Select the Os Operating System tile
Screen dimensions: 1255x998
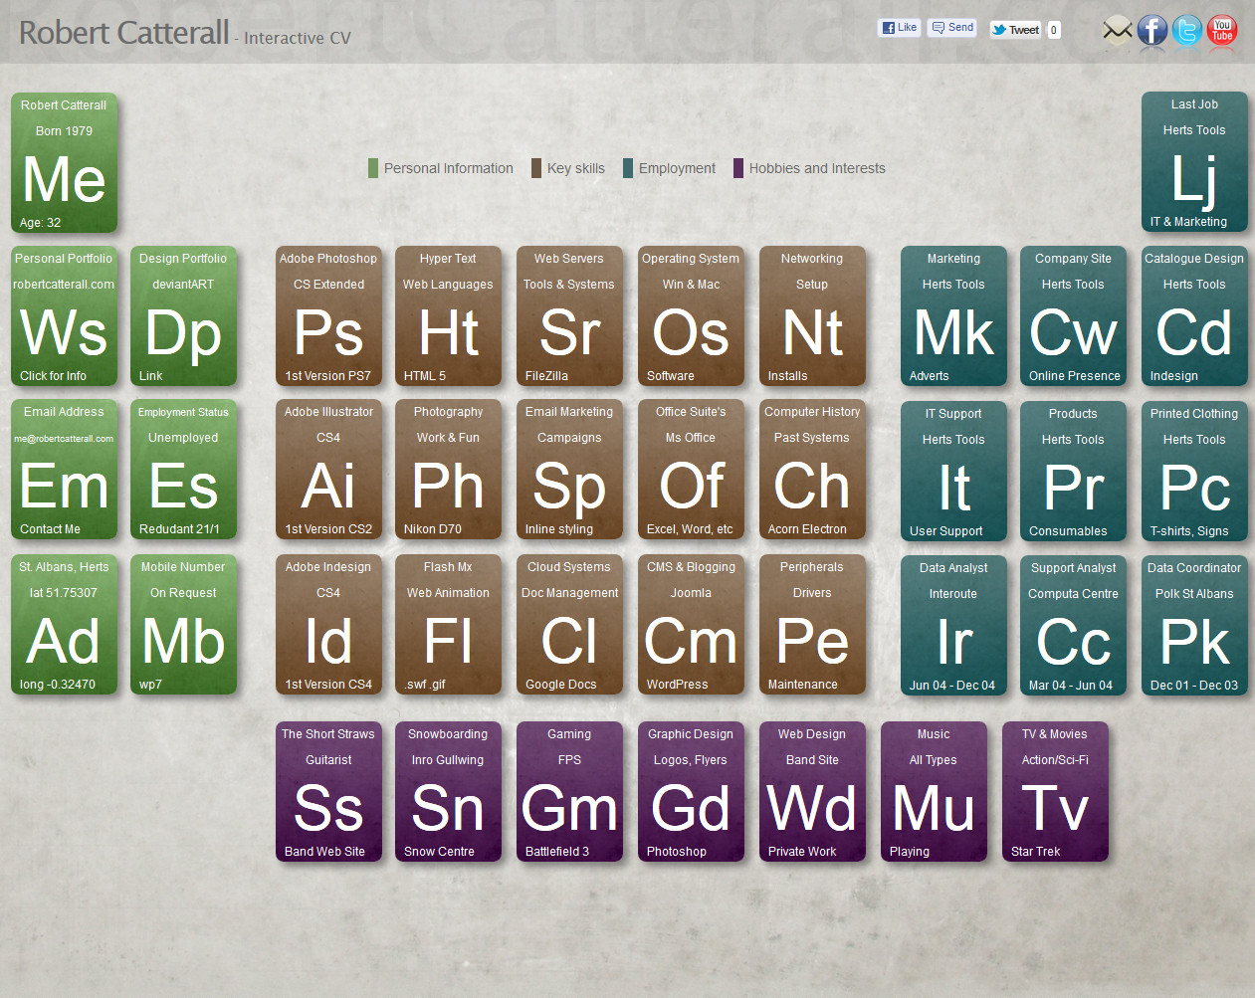pos(691,316)
